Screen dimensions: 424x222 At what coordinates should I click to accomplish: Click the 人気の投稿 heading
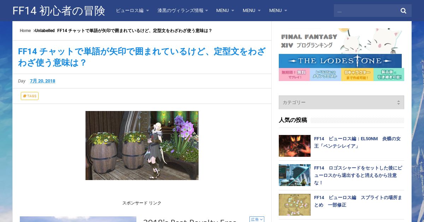(x=293, y=120)
